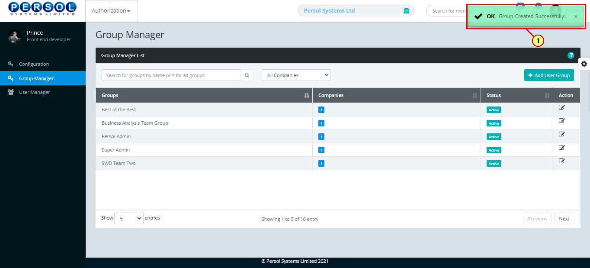Click the SWD Team Two group name
This screenshot has height=268, width=590.
click(x=119, y=163)
